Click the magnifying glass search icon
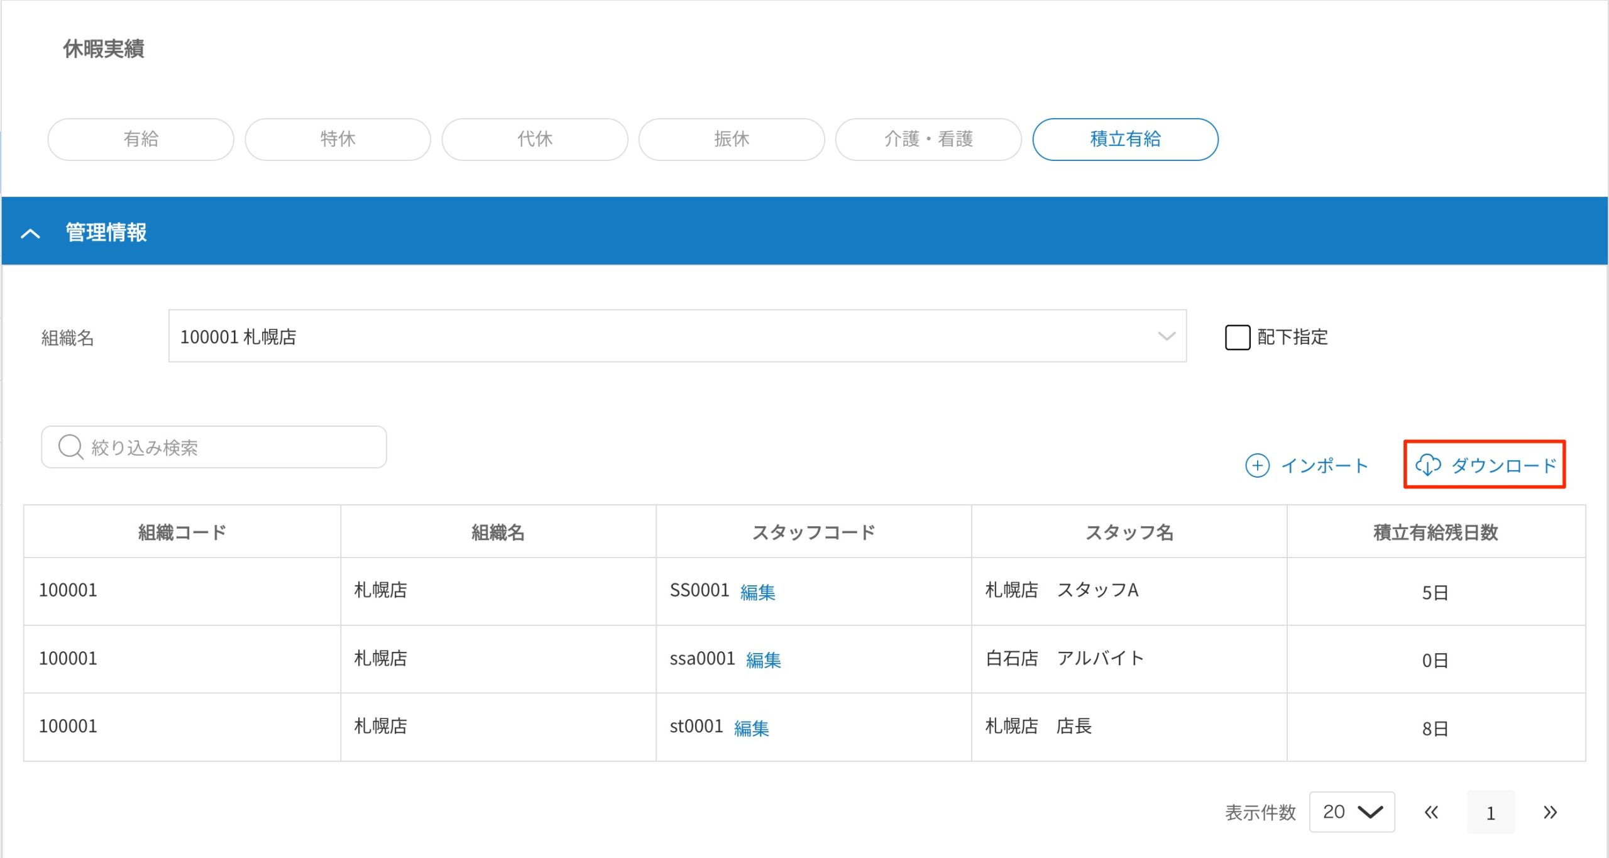This screenshot has width=1609, height=858. click(x=70, y=447)
